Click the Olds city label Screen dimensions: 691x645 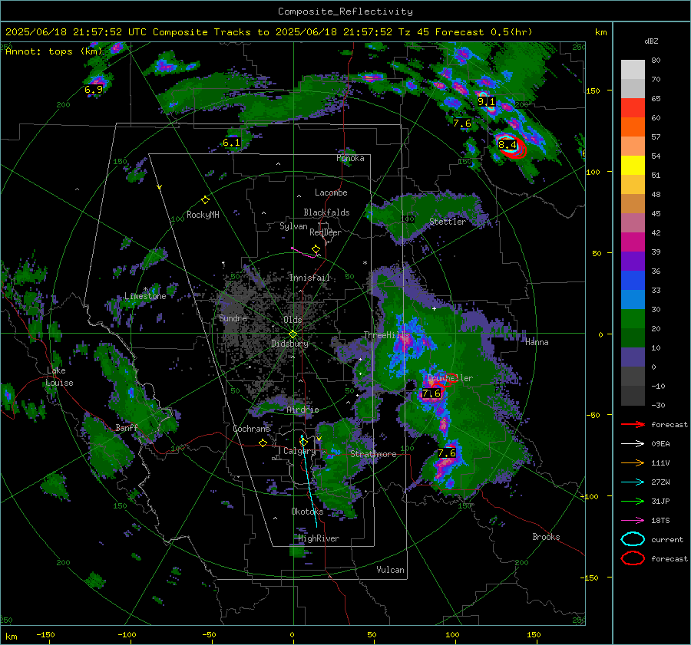pyautogui.click(x=293, y=320)
